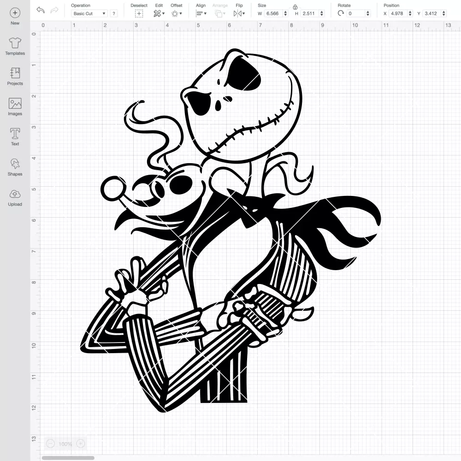Open the Edit tool menu
The width and height of the screenshot is (461, 461).
tap(159, 13)
